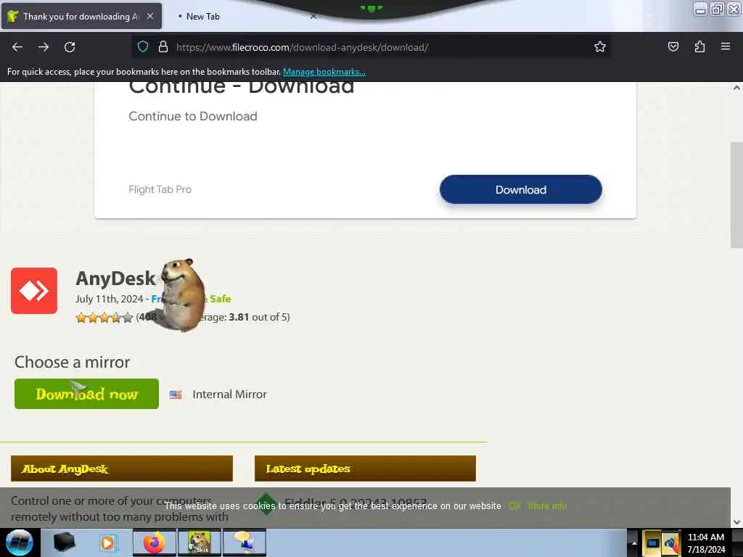Click the animated hamster figure

(x=182, y=294)
